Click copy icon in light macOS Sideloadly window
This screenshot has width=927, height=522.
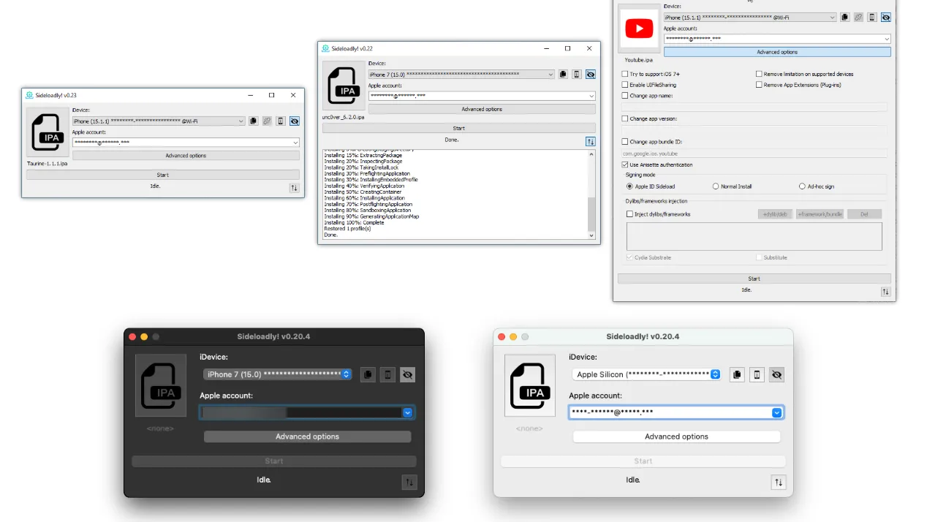pos(738,374)
